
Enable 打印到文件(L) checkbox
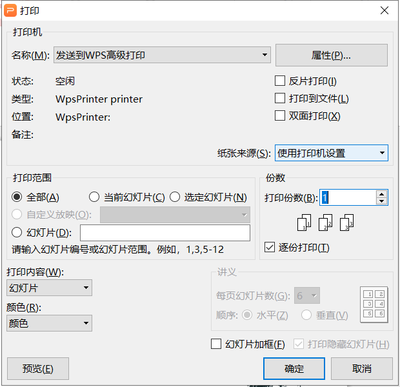pyautogui.click(x=280, y=98)
